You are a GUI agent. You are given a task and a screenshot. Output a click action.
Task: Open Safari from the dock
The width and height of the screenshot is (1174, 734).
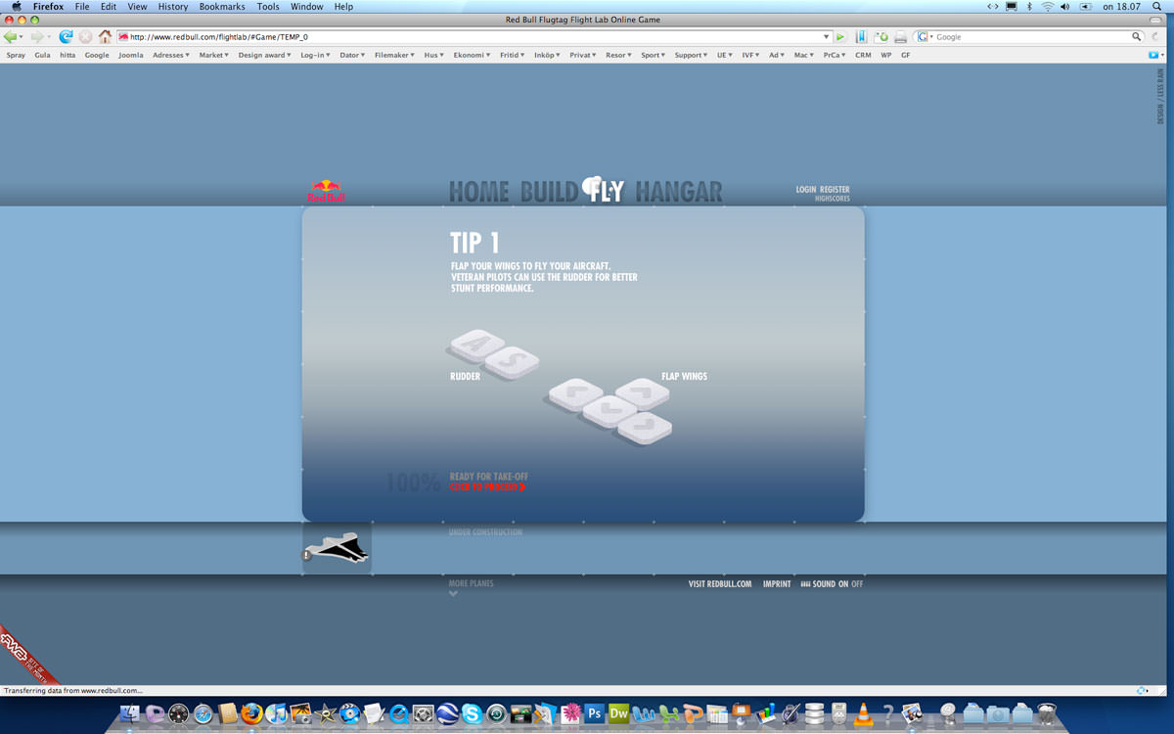tap(203, 713)
